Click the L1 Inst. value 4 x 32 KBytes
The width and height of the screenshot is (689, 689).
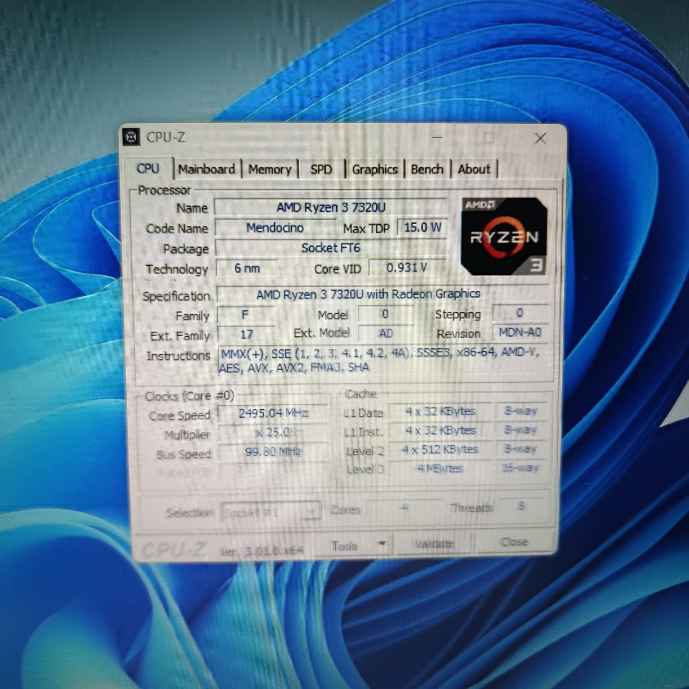coord(440,431)
